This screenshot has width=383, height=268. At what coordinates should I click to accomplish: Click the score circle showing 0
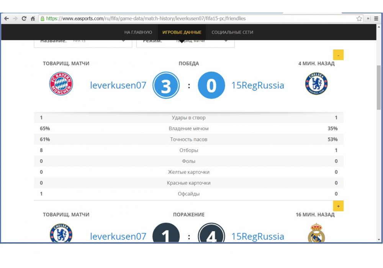211,85
